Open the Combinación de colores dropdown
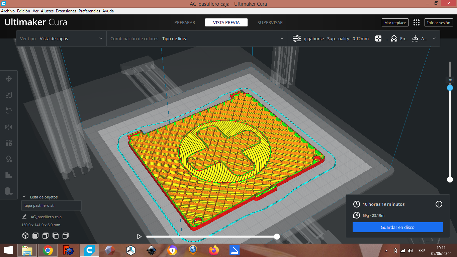The width and height of the screenshot is (457, 257). (197, 38)
